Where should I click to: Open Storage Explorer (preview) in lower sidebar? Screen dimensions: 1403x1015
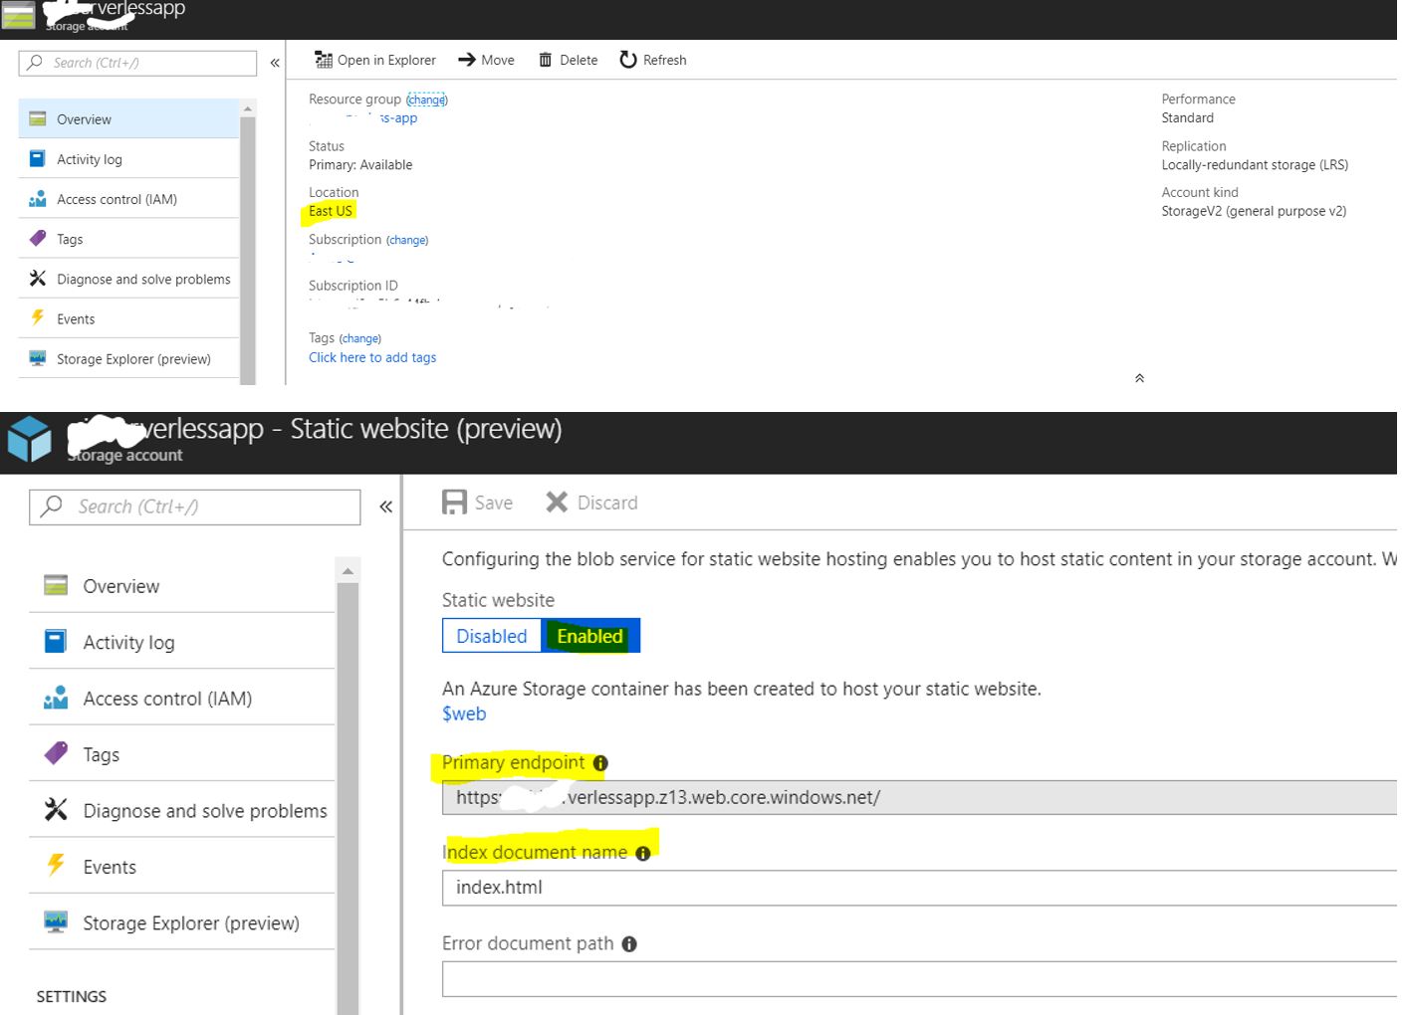click(190, 923)
